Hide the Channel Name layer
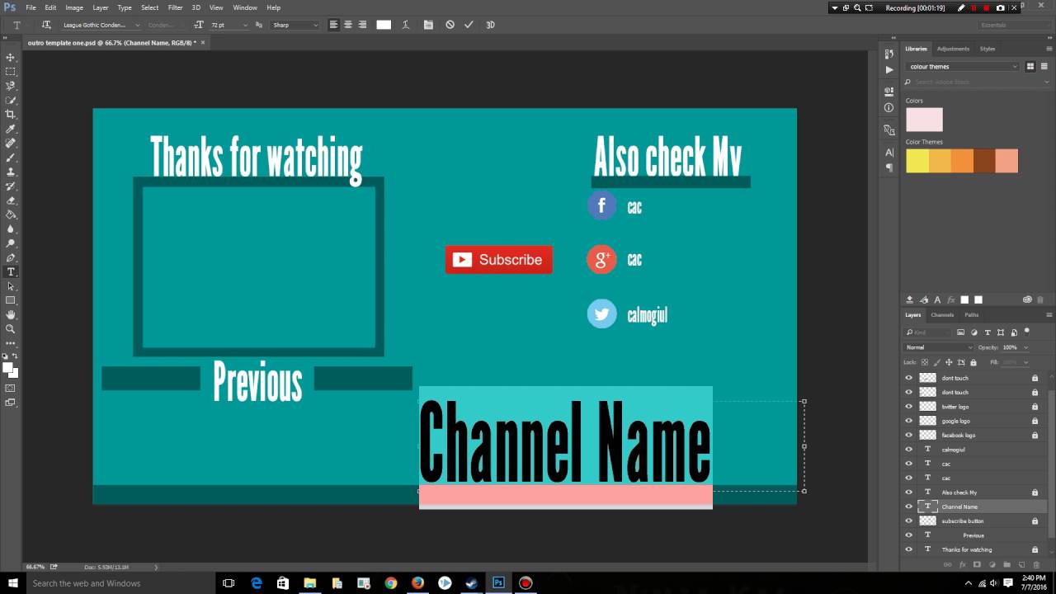 [909, 507]
